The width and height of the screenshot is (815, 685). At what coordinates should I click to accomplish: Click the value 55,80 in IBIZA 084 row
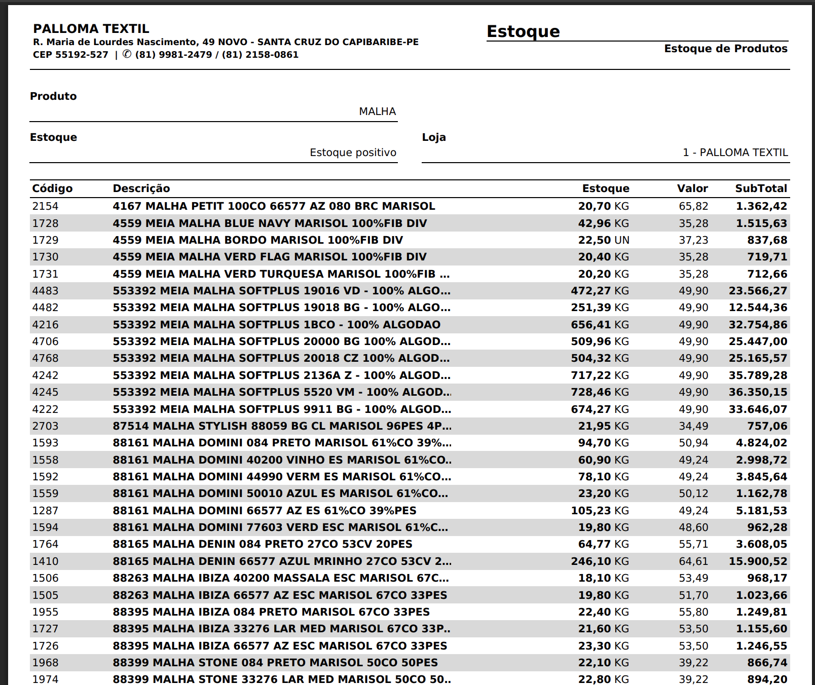[693, 612]
